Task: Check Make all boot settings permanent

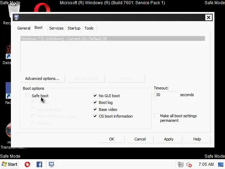Action: (156, 116)
